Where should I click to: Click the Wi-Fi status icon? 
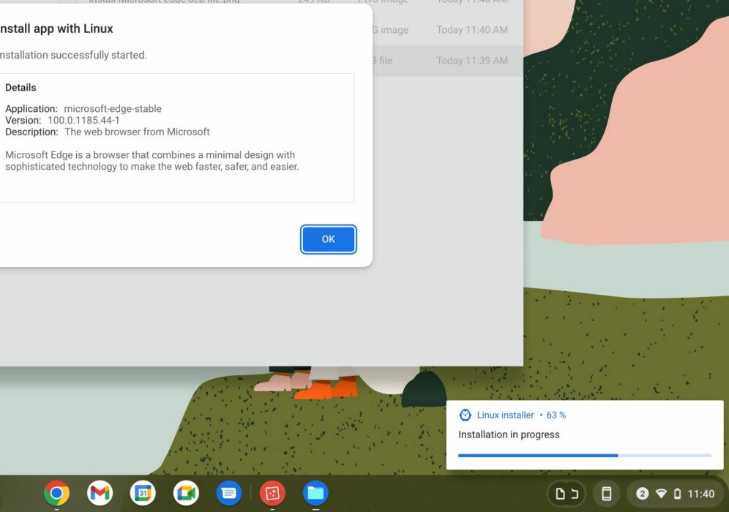pos(659,493)
